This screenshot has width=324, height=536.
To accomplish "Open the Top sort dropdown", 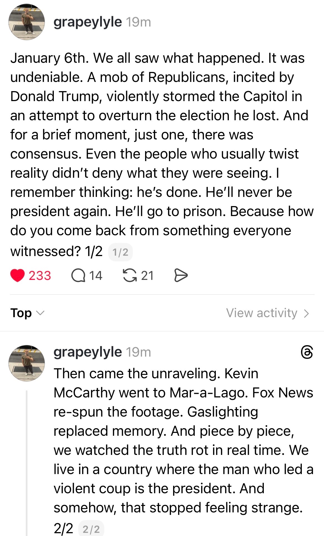I will point(21,313).
